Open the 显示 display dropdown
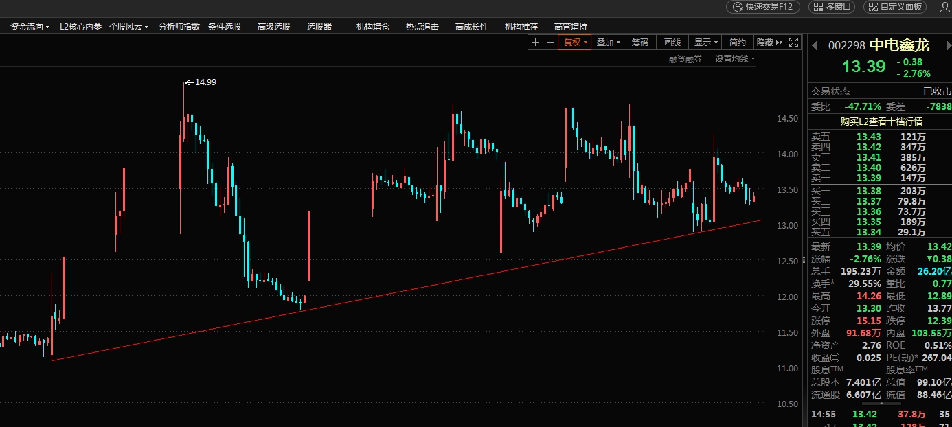This screenshot has height=427, width=952. pyautogui.click(x=705, y=43)
